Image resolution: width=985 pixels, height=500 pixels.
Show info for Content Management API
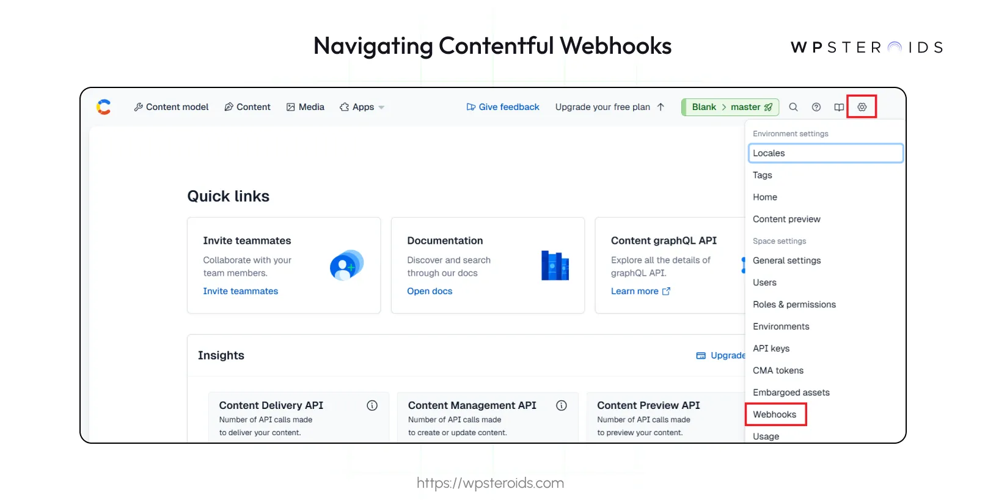point(562,405)
